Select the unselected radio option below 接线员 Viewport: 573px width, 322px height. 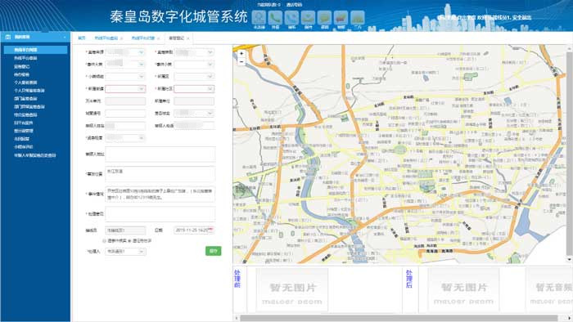click(105, 240)
